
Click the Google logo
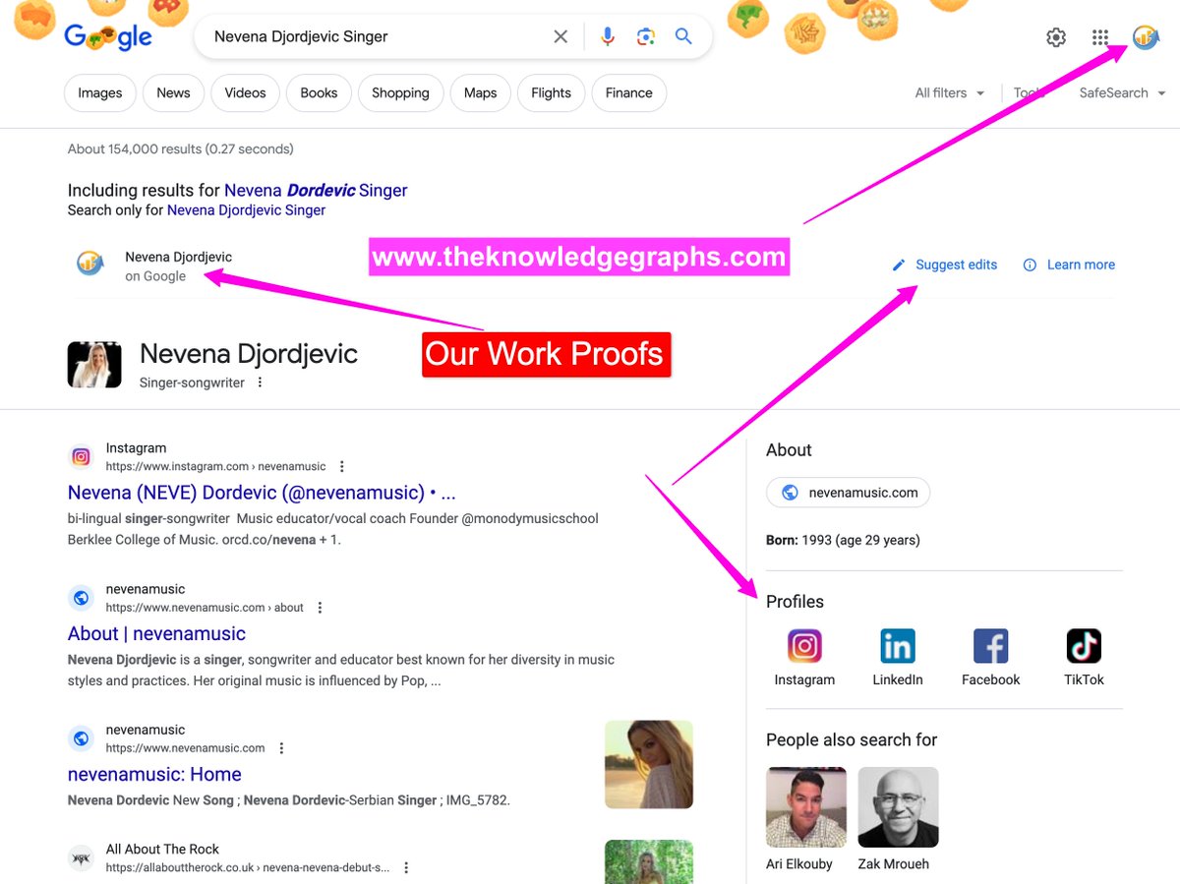pyautogui.click(x=108, y=36)
